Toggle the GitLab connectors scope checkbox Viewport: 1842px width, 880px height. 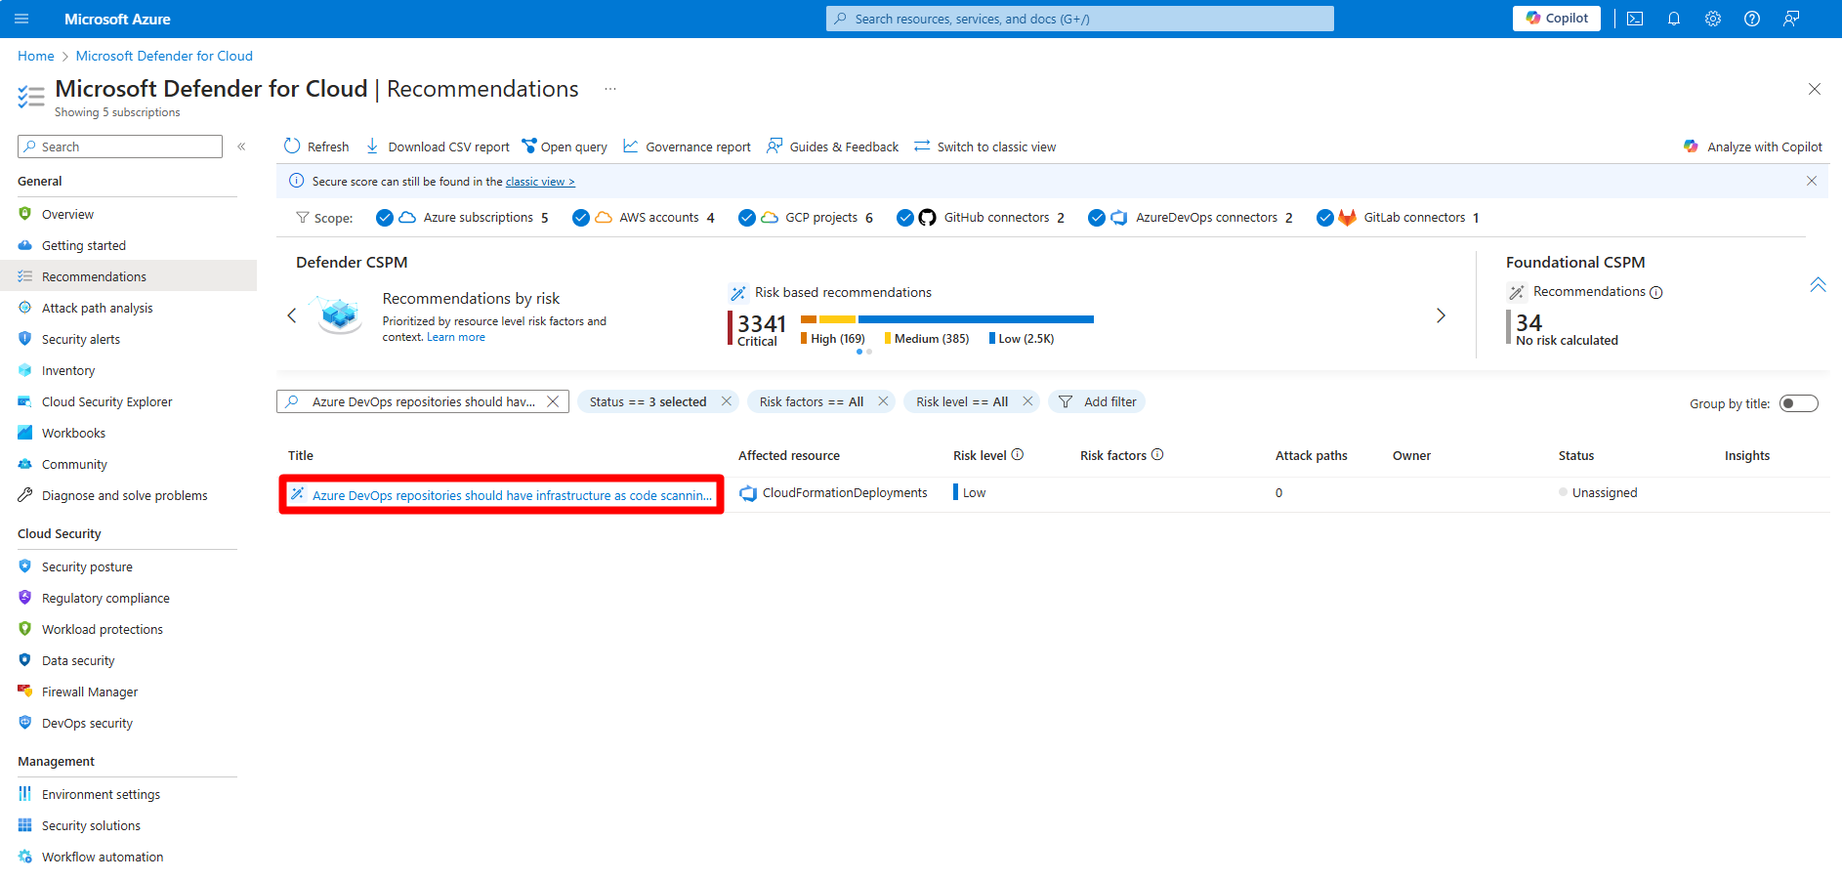(x=1325, y=218)
